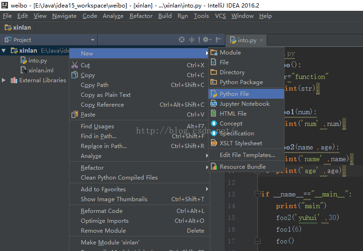363x251 pixels.
Task: Select Reformat Code
Action: click(139, 211)
